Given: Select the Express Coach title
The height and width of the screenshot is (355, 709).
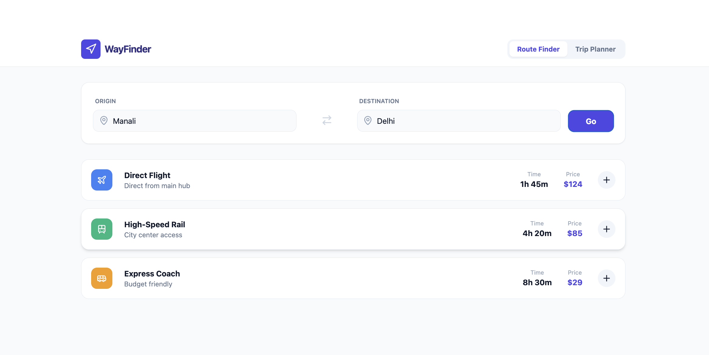Looking at the screenshot, I should pos(152,274).
